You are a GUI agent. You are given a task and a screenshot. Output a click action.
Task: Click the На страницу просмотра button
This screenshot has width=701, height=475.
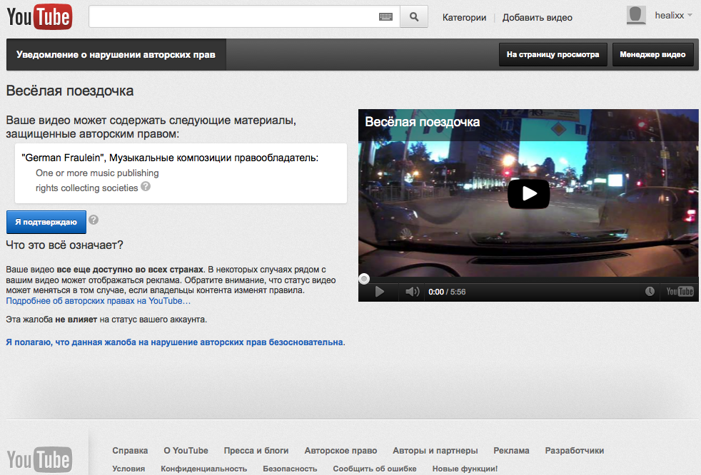tap(553, 54)
